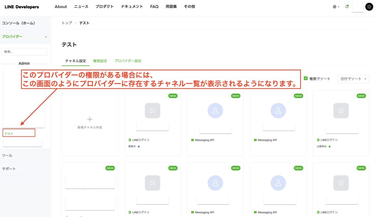The image size is (377, 217).
Task: Open the ドキュメント menu in the top navigation
Action: 132,7
